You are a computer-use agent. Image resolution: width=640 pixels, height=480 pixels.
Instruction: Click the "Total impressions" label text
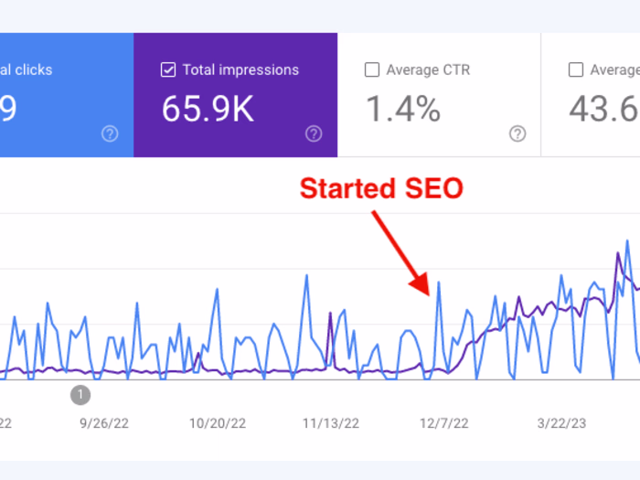240,69
